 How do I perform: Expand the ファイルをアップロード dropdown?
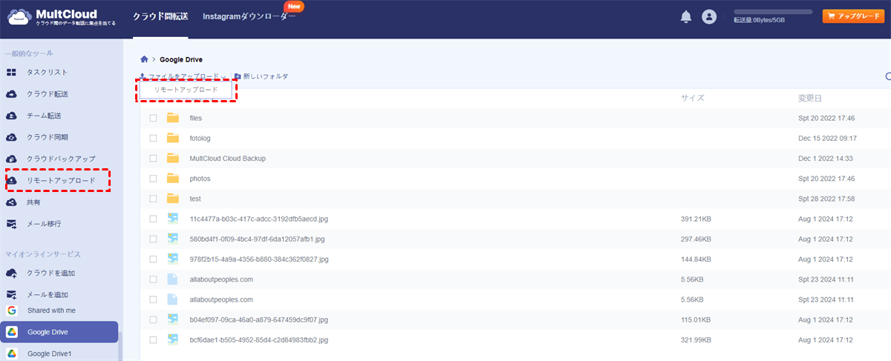[183, 76]
